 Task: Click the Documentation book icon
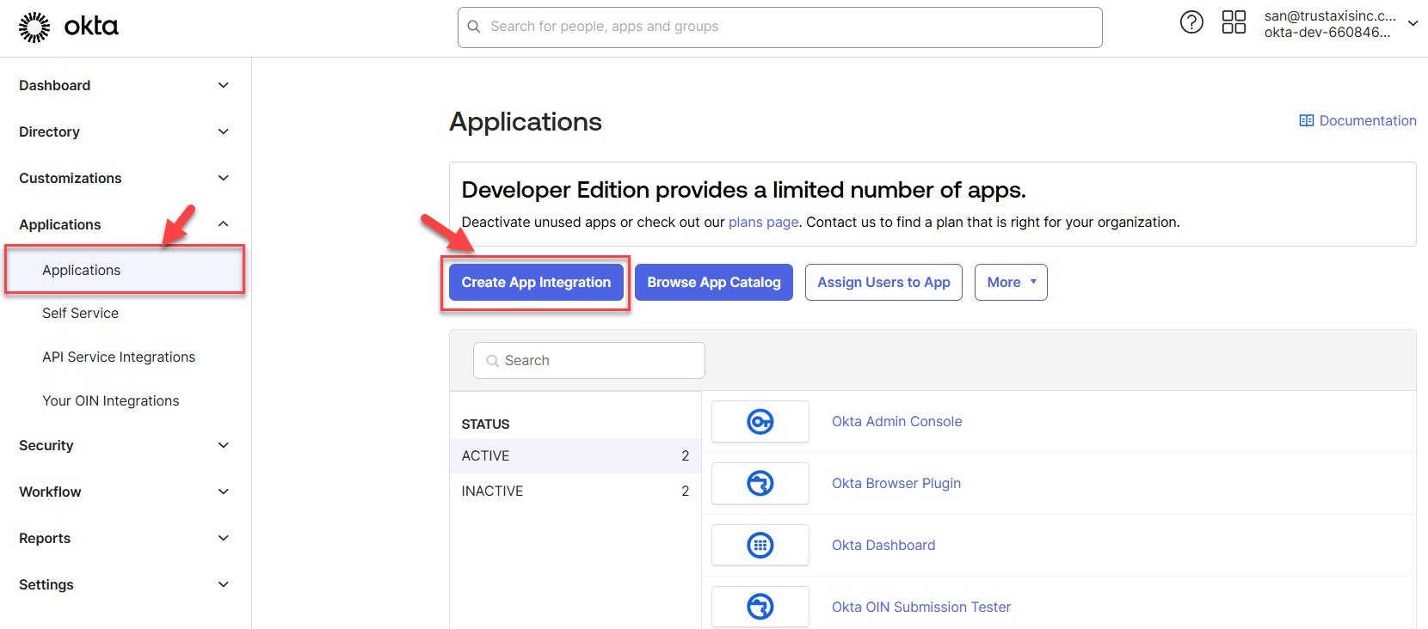coord(1306,121)
